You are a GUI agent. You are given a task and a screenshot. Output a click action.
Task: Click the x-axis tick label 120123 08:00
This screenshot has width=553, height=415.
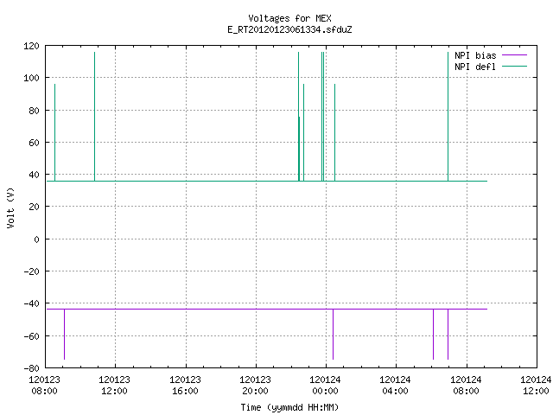(44, 386)
